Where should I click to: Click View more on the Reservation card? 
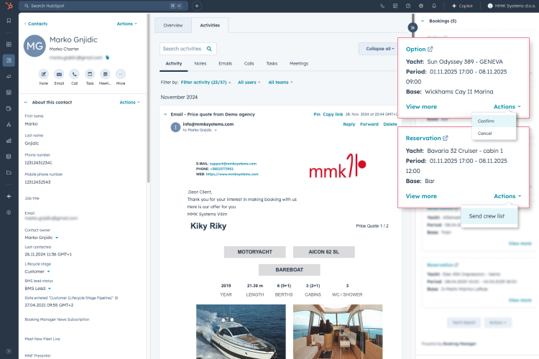[421, 196]
